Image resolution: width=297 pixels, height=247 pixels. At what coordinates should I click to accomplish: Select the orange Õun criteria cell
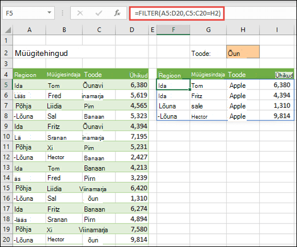click(243, 52)
